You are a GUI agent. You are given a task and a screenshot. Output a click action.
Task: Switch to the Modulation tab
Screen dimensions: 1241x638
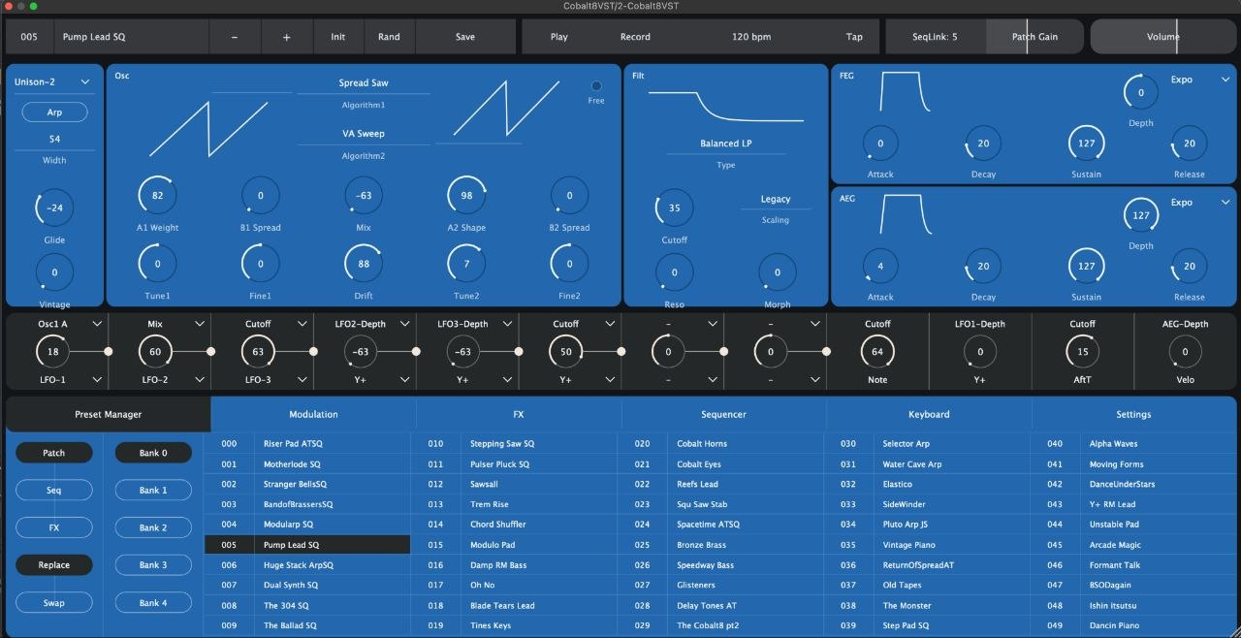pyautogui.click(x=313, y=414)
